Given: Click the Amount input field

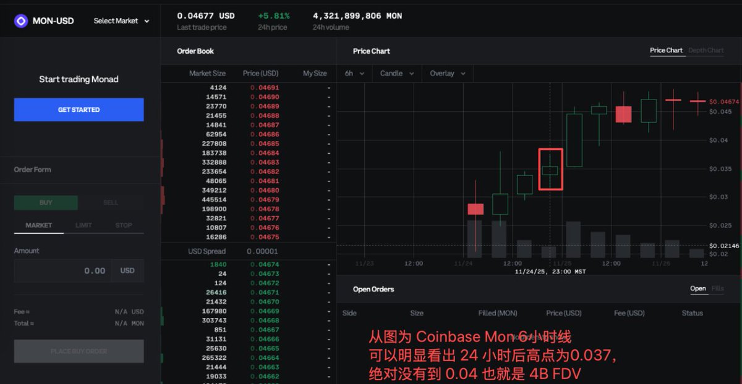Looking at the screenshot, I should coord(62,270).
